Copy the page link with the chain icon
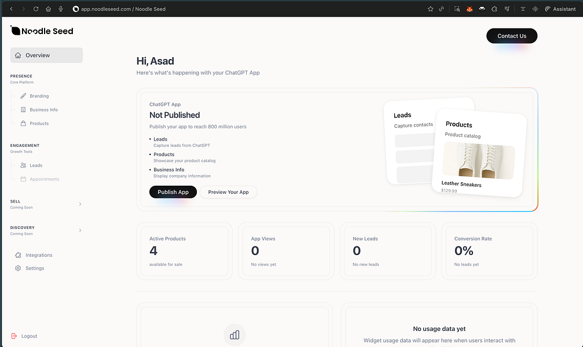This screenshot has width=583, height=347. 441,9
